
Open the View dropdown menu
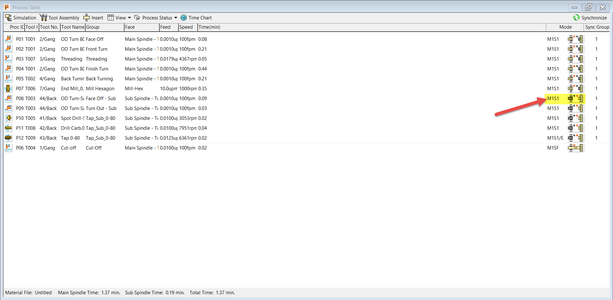(119, 18)
